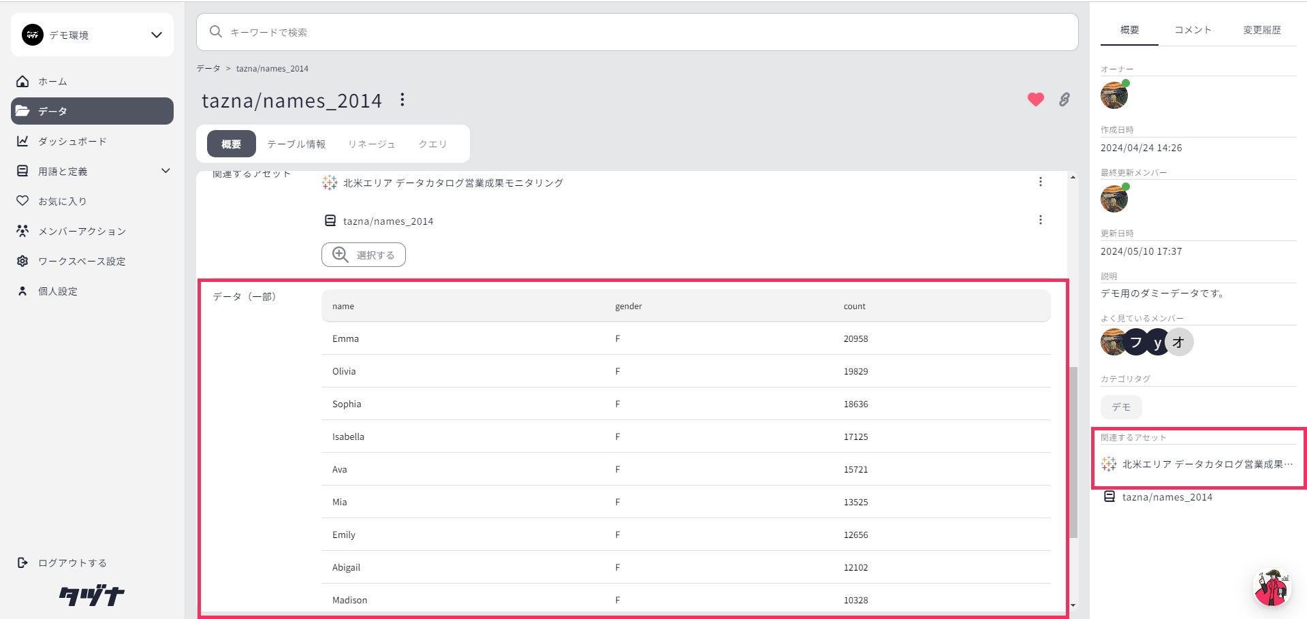Viewport: 1307px width, 619px height.
Task: Open 北米エリア asset in right panel
Action: pos(1197,464)
